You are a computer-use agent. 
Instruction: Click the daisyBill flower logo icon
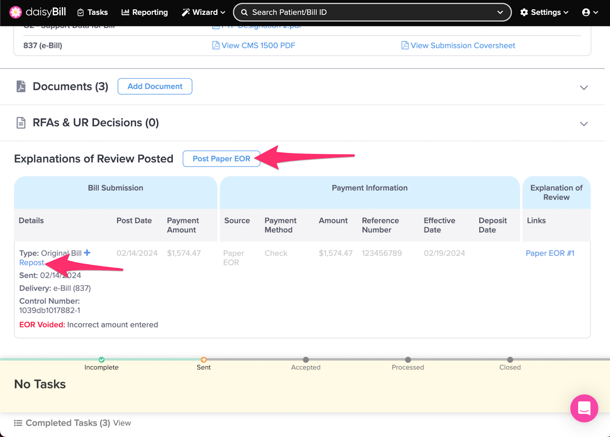pos(16,12)
